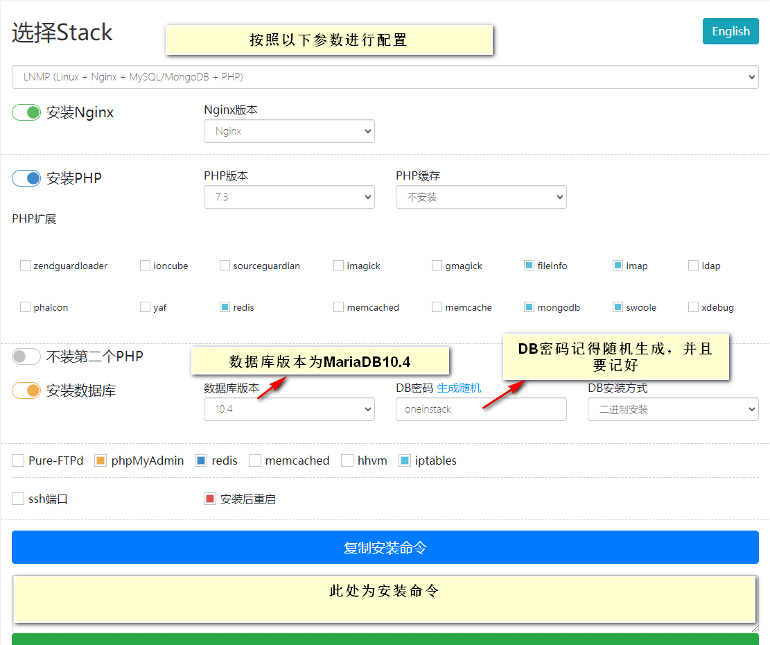Open the PHP缓存 dropdown
Viewport: 770px width, 645px height.
click(x=481, y=197)
